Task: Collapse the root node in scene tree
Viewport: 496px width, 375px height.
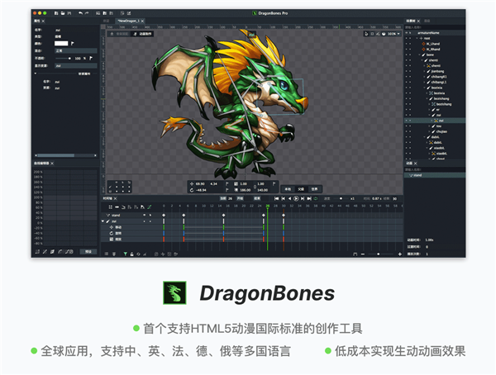Action: tap(417, 38)
